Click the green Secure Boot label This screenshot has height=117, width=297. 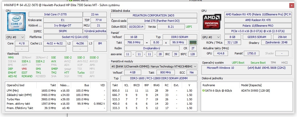click(258, 63)
